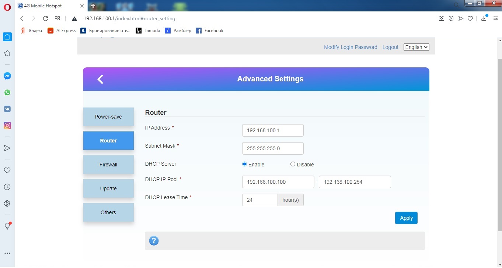
Task: Click the snapshot camera icon in address bar
Action: pyautogui.click(x=441, y=18)
